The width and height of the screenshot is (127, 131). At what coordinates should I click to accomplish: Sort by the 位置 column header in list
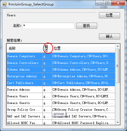point(83,48)
